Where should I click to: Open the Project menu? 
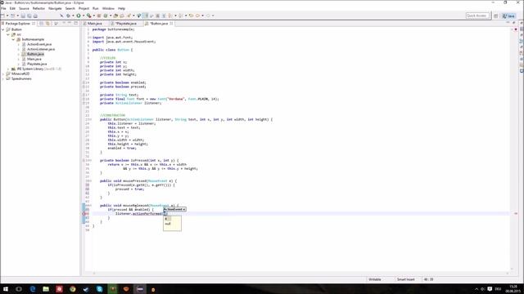pos(84,8)
